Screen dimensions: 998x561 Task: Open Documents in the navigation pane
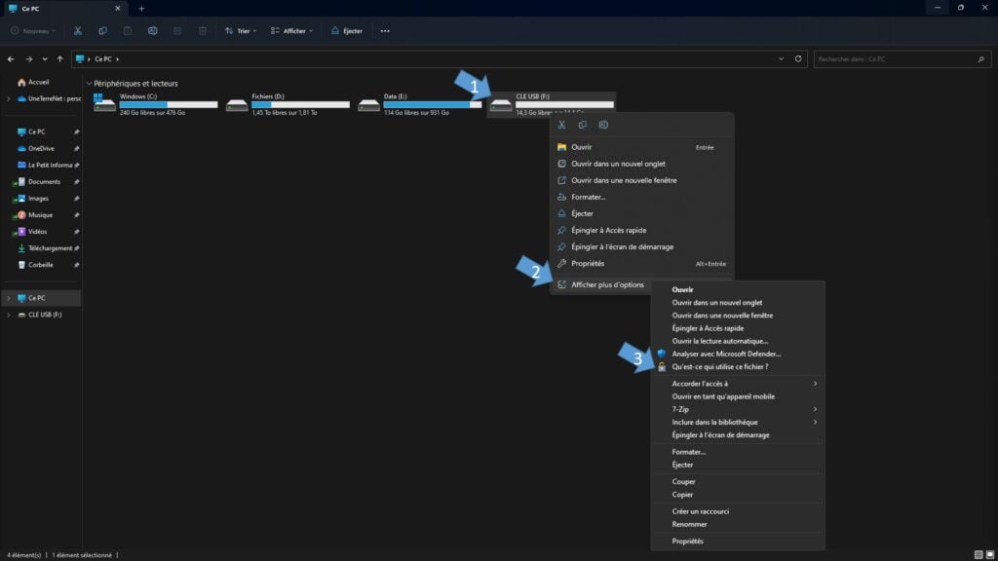tap(42, 181)
